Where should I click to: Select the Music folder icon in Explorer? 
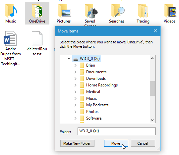(x=11, y=11)
